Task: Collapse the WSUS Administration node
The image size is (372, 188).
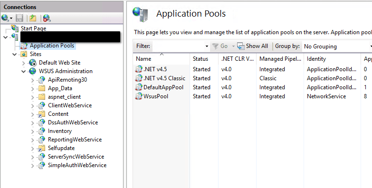Action: [x=23, y=71]
